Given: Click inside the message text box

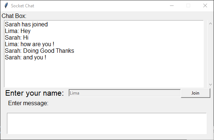Looking at the screenshot, I should click(107, 124).
